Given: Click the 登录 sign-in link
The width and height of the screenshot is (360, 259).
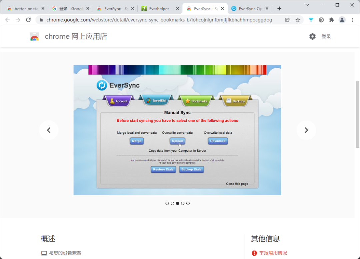Looking at the screenshot, I should pyautogui.click(x=326, y=37).
